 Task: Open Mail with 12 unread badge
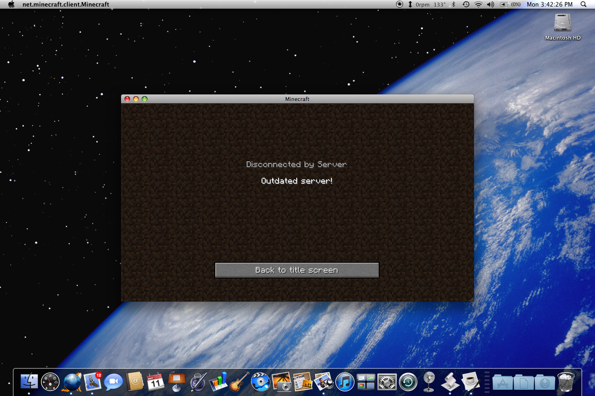point(93,382)
